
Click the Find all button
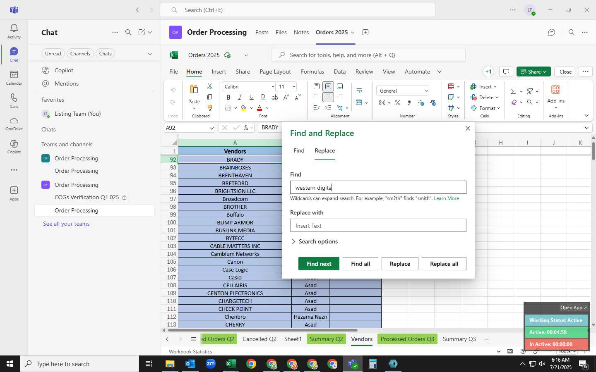[x=360, y=264]
